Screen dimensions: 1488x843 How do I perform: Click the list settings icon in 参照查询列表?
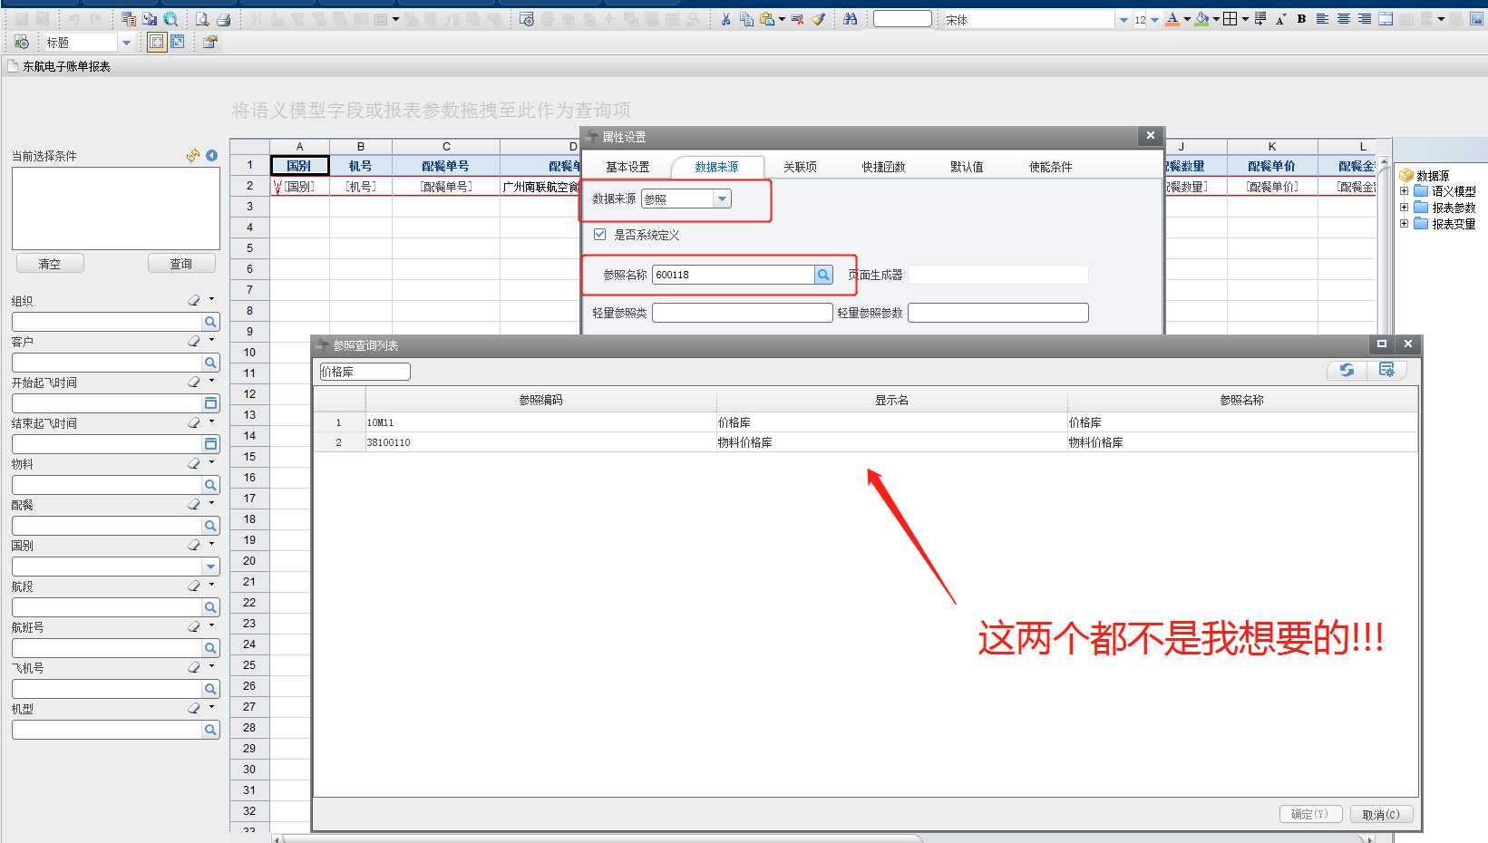1386,370
